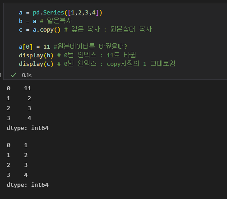Viewport: 227px width, 199px height.
Task: Click the line 'b = a # 얕은복사'
Action: [x=46, y=21]
